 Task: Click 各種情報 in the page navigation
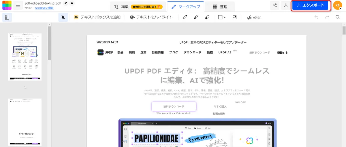coord(158,52)
